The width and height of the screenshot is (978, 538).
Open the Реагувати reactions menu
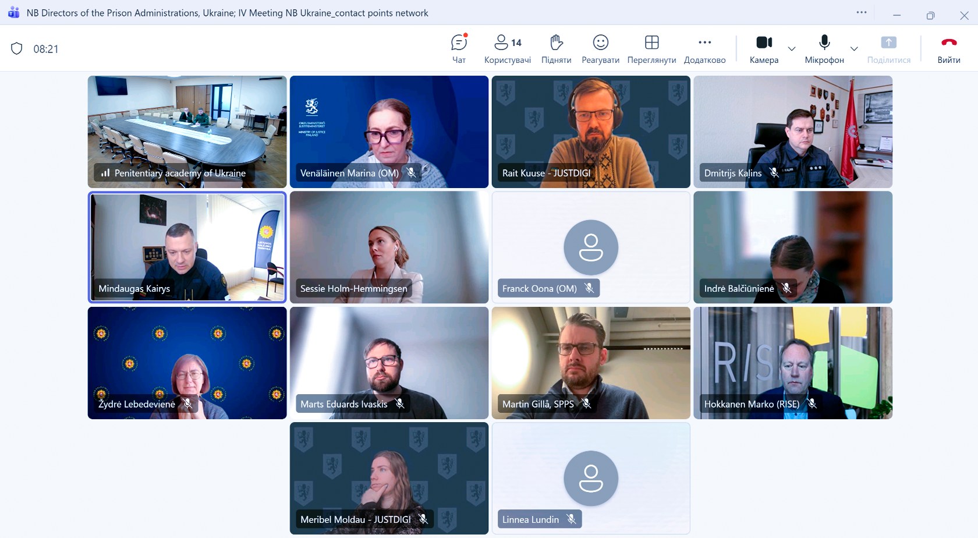[600, 48]
